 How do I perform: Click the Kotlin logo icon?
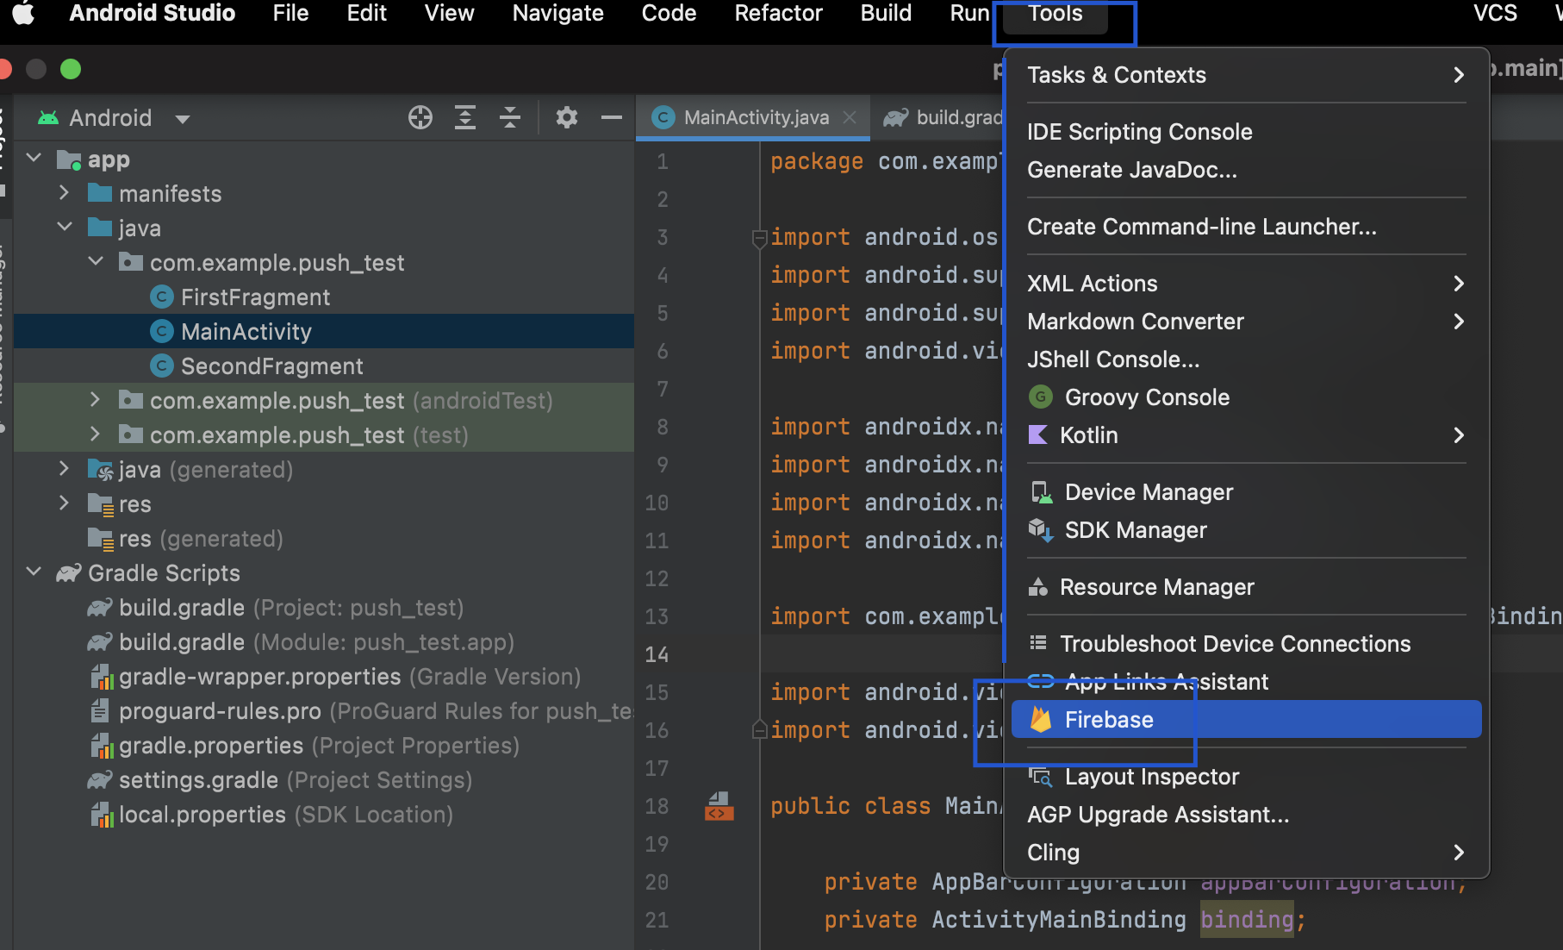pos(1038,434)
